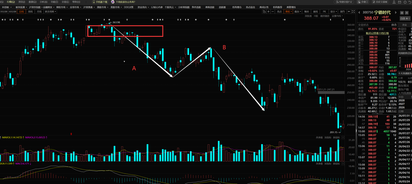Screen dimensions: 412x184
Task: Click stock name 宁德时代
Action: pyautogui.click(x=383, y=13)
